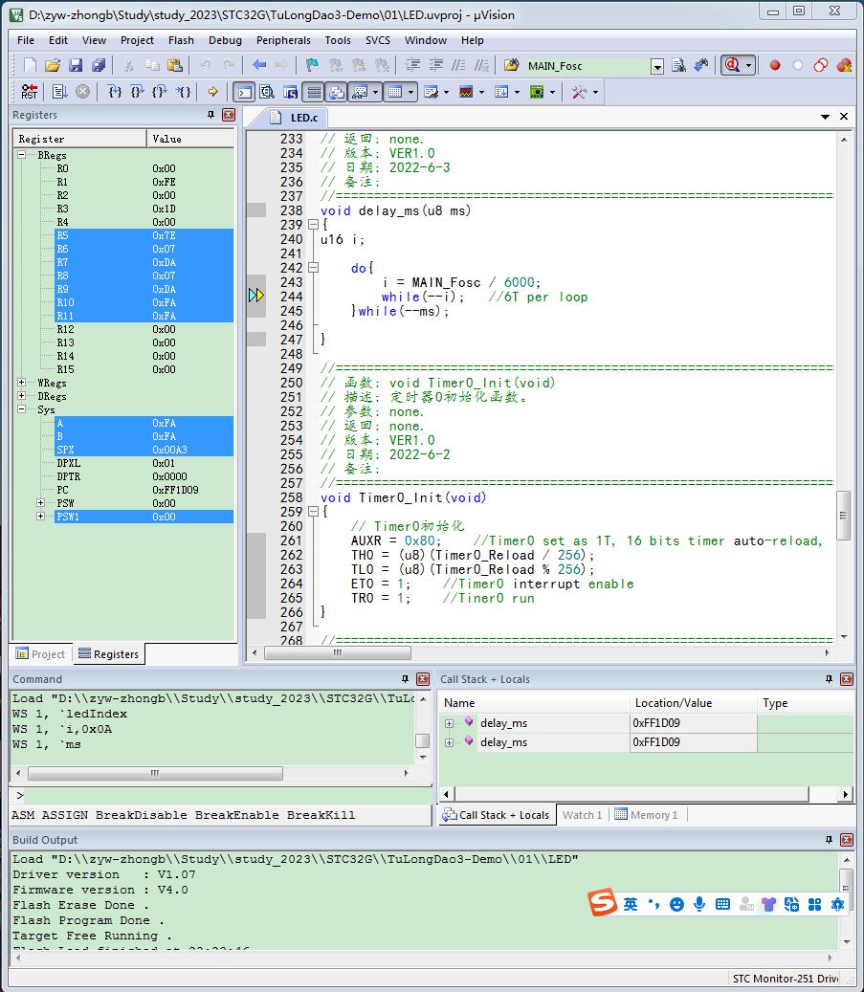The width and height of the screenshot is (864, 992).
Task: Indent the selected lines using the toolbar icon
Action: point(412,65)
